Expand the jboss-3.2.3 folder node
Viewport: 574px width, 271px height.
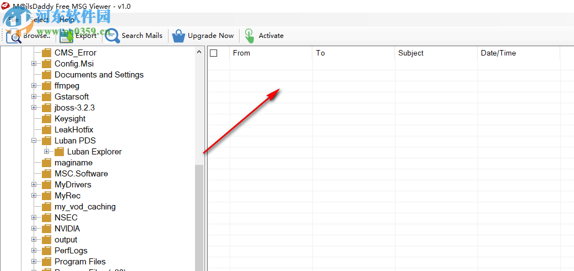pyautogui.click(x=34, y=108)
